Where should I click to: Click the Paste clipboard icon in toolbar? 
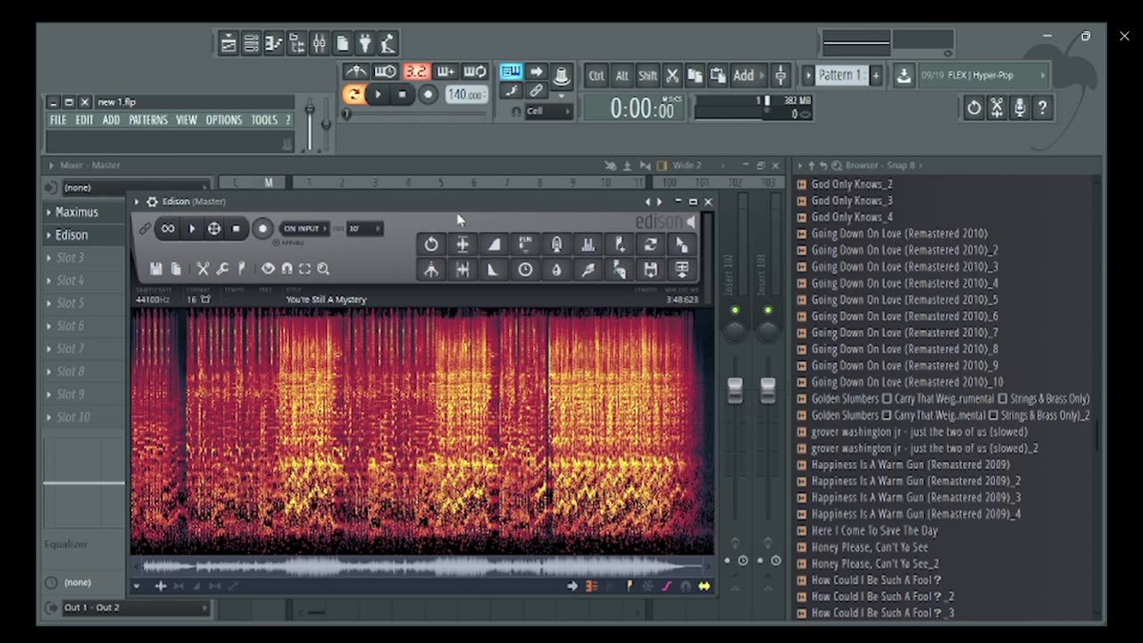click(x=717, y=76)
